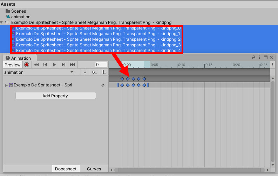Viewport: 278px width, 176px height.
Task: Go to end of the clip
Action: 73,65
